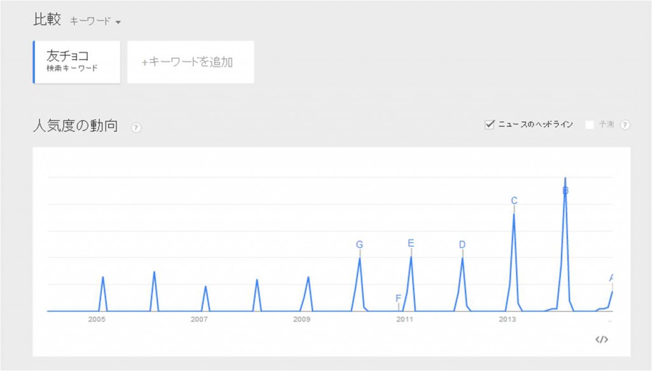Click the spike peak between 2007 and 2009
Image resolution: width=652 pixels, height=371 pixels.
[257, 280]
